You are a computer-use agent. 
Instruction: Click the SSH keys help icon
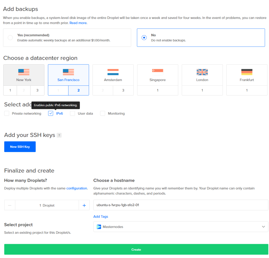pos(59,135)
